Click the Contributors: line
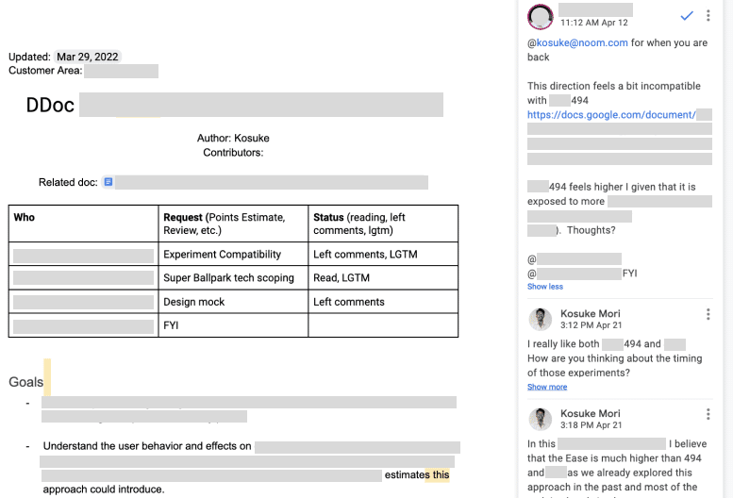Viewport: 733px width, 498px height. [x=233, y=153]
